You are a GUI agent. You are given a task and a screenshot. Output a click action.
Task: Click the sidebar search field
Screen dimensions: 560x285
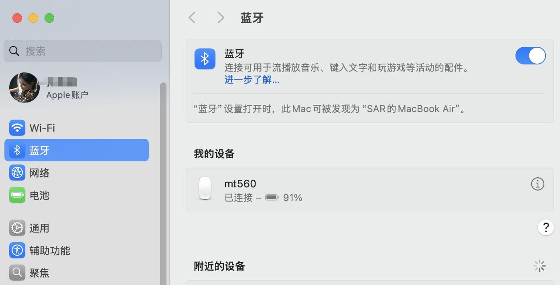[x=82, y=51]
